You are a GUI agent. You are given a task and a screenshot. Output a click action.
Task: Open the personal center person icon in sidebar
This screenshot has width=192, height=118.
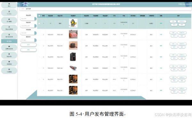click(9, 12)
